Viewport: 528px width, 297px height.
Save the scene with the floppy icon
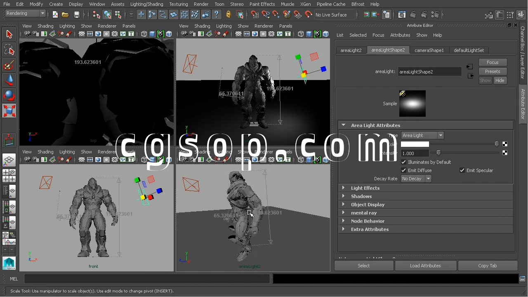click(x=76, y=14)
